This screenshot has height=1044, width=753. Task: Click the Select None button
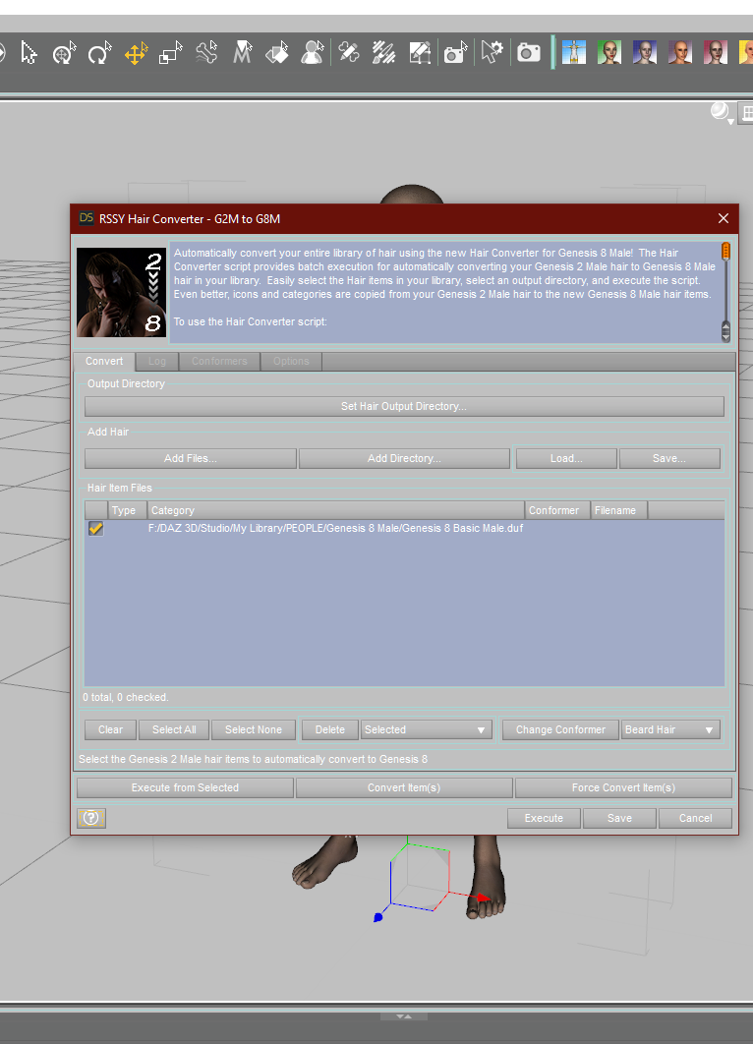click(253, 729)
